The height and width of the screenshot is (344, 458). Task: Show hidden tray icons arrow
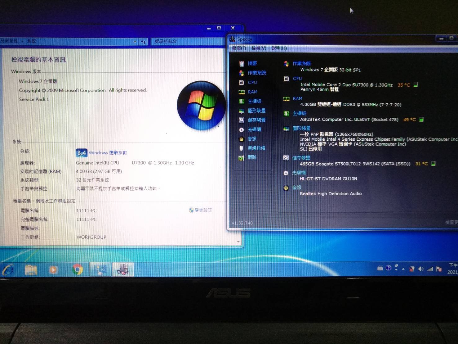[403, 269]
